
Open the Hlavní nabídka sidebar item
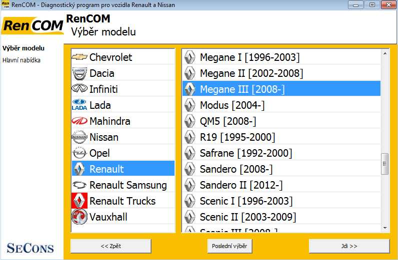click(x=21, y=60)
